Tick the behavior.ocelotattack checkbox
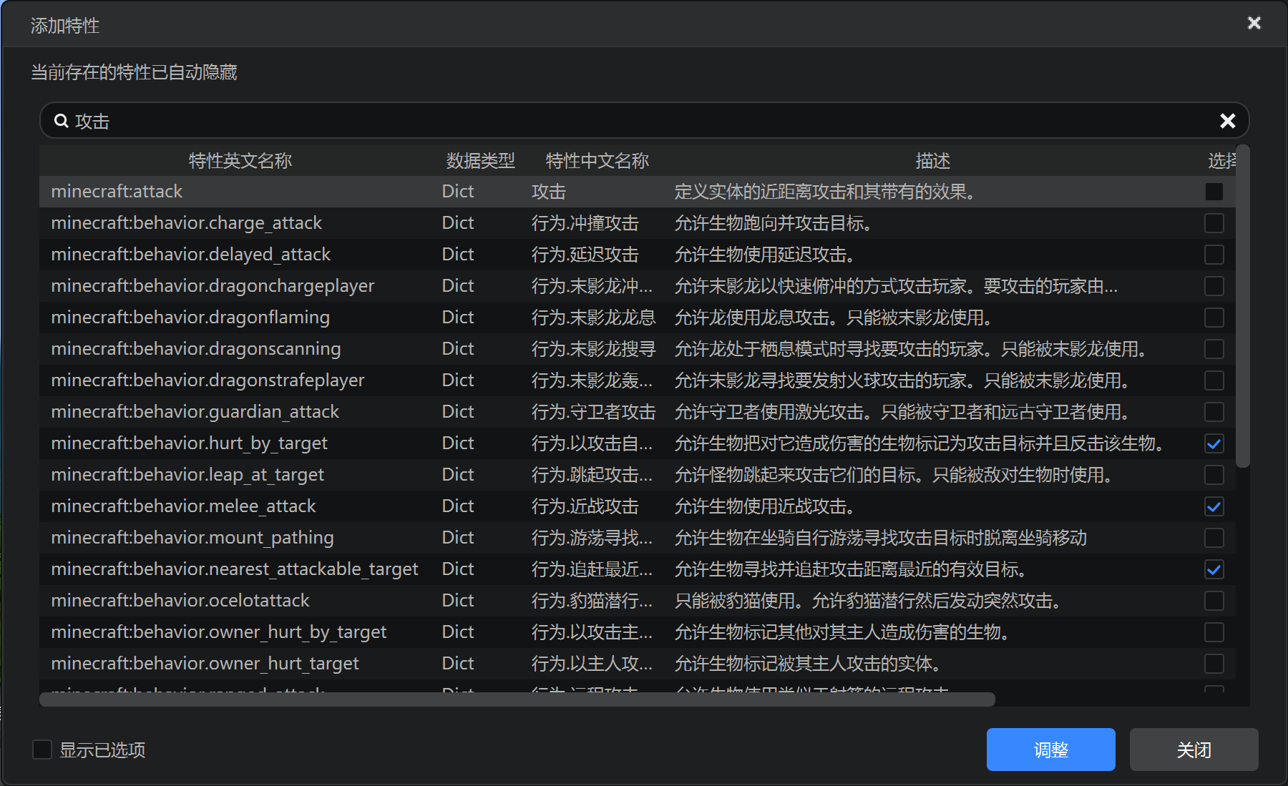The image size is (1288, 786). 1214,601
